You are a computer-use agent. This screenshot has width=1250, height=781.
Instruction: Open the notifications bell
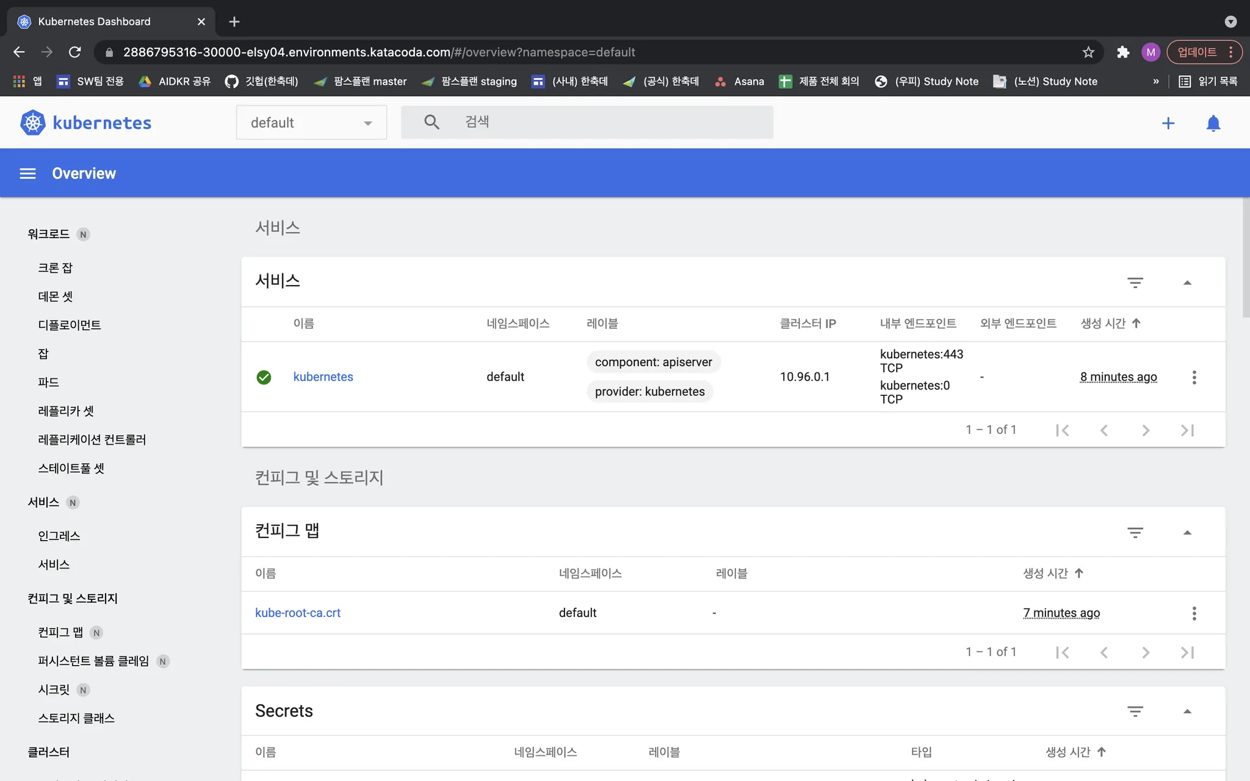(1213, 123)
